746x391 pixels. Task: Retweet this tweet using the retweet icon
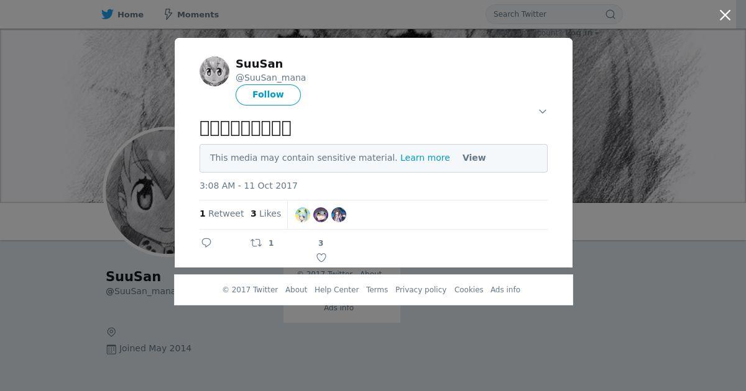pyautogui.click(x=256, y=243)
